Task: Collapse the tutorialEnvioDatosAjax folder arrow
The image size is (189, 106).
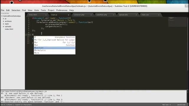Action: 2,16
